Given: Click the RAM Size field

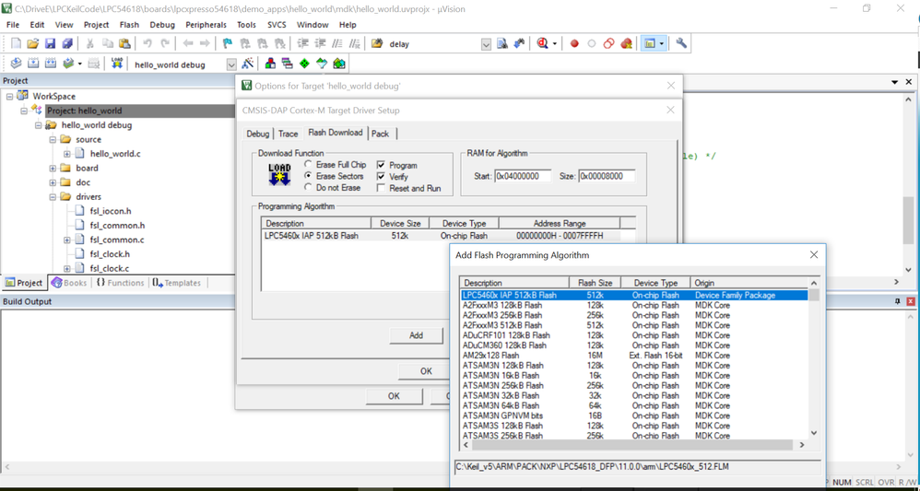Looking at the screenshot, I should click(607, 176).
